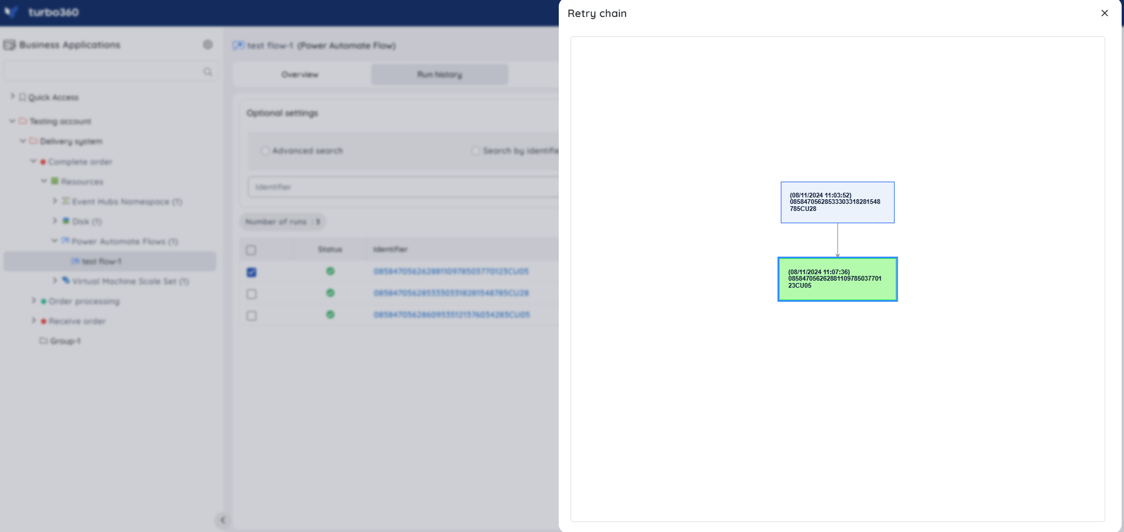
Task: Click the Identifier input field
Action: coord(403,187)
